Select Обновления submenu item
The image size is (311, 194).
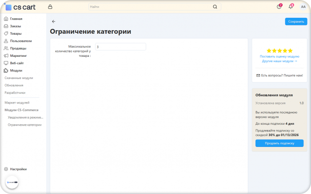pyautogui.click(x=14, y=85)
